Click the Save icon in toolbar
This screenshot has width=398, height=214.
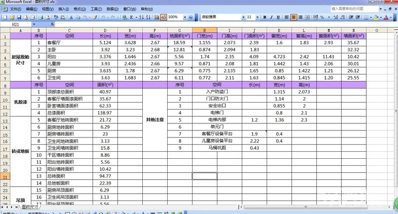coord(17,17)
